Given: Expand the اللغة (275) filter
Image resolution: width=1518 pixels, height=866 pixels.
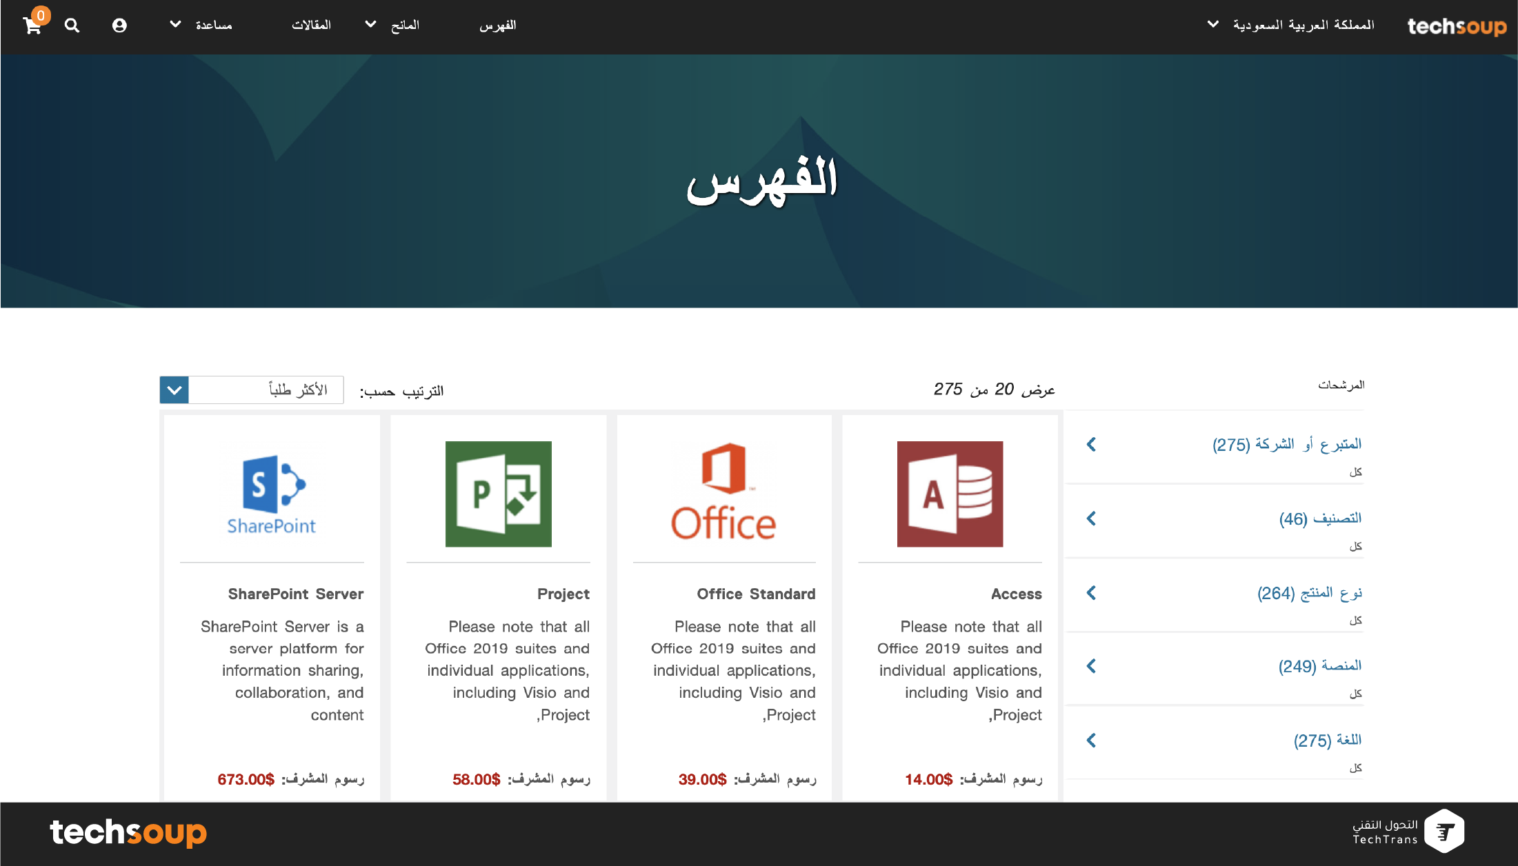Looking at the screenshot, I should [1091, 741].
